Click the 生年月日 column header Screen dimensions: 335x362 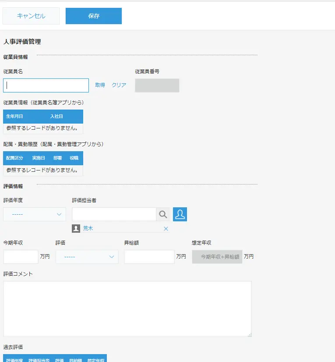pyautogui.click(x=14, y=117)
